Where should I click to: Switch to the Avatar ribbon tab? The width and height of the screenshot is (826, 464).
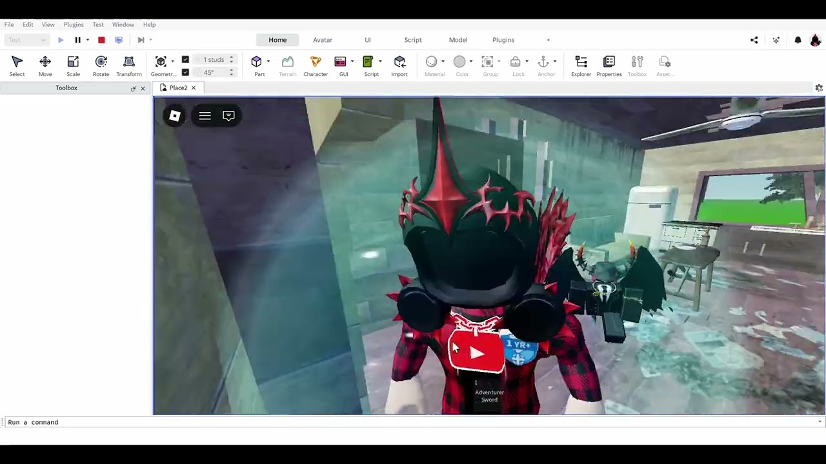click(323, 40)
